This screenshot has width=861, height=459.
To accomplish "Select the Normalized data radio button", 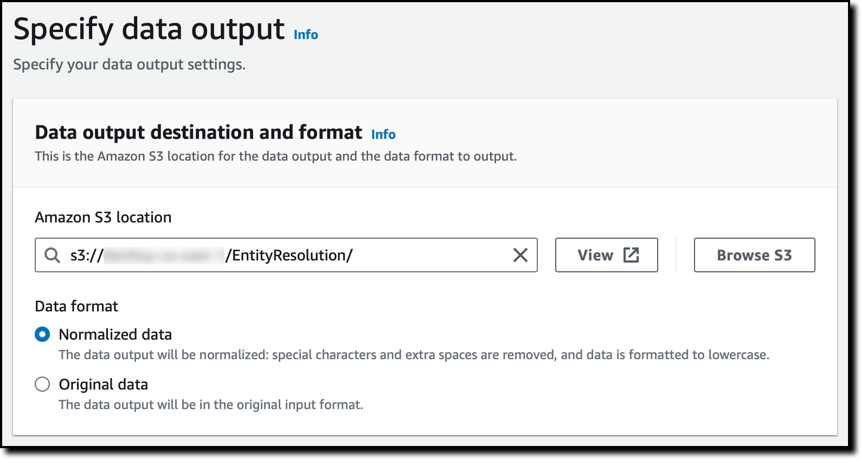I will (42, 334).
